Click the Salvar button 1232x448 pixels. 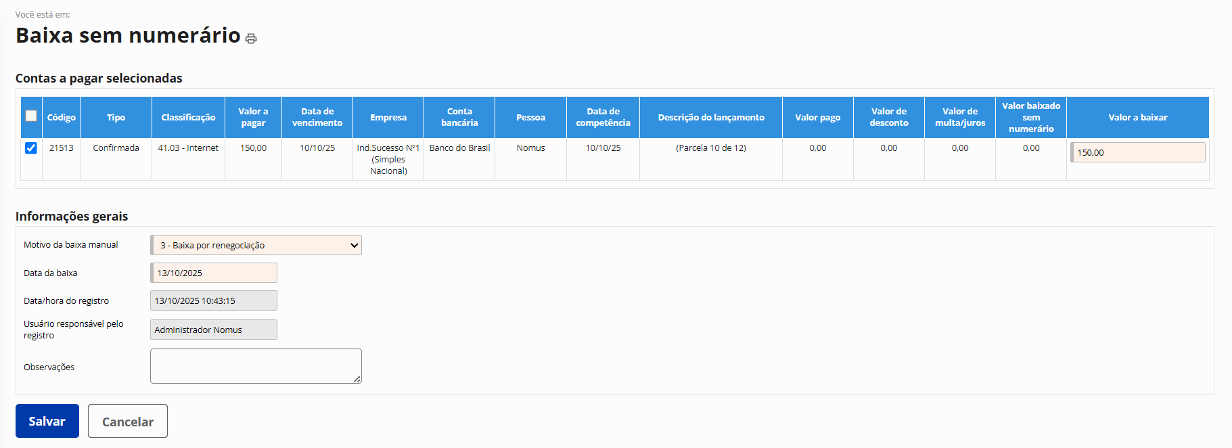pos(47,421)
